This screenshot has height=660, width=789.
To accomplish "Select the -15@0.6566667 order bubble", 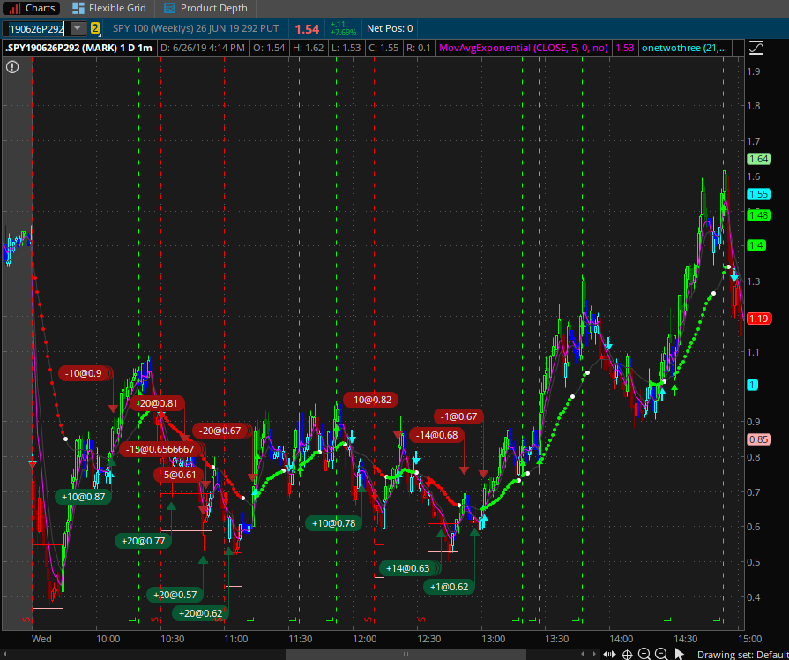I will 160,449.
